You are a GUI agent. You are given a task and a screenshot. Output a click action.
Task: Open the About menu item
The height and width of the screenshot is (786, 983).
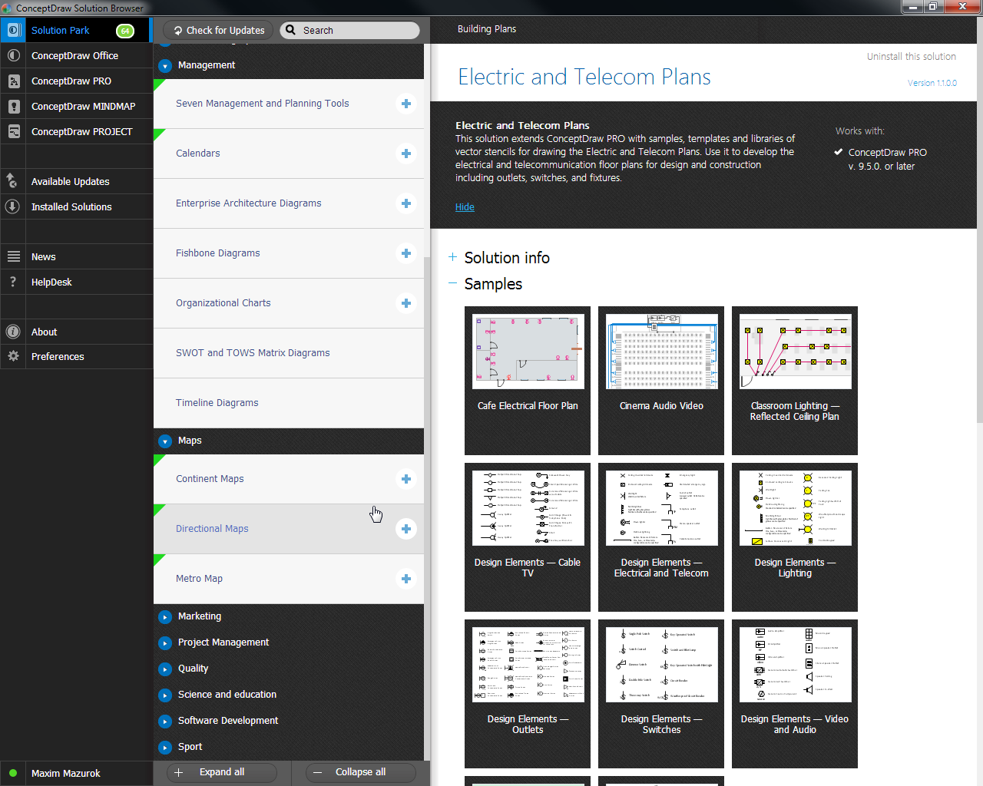tap(77, 332)
